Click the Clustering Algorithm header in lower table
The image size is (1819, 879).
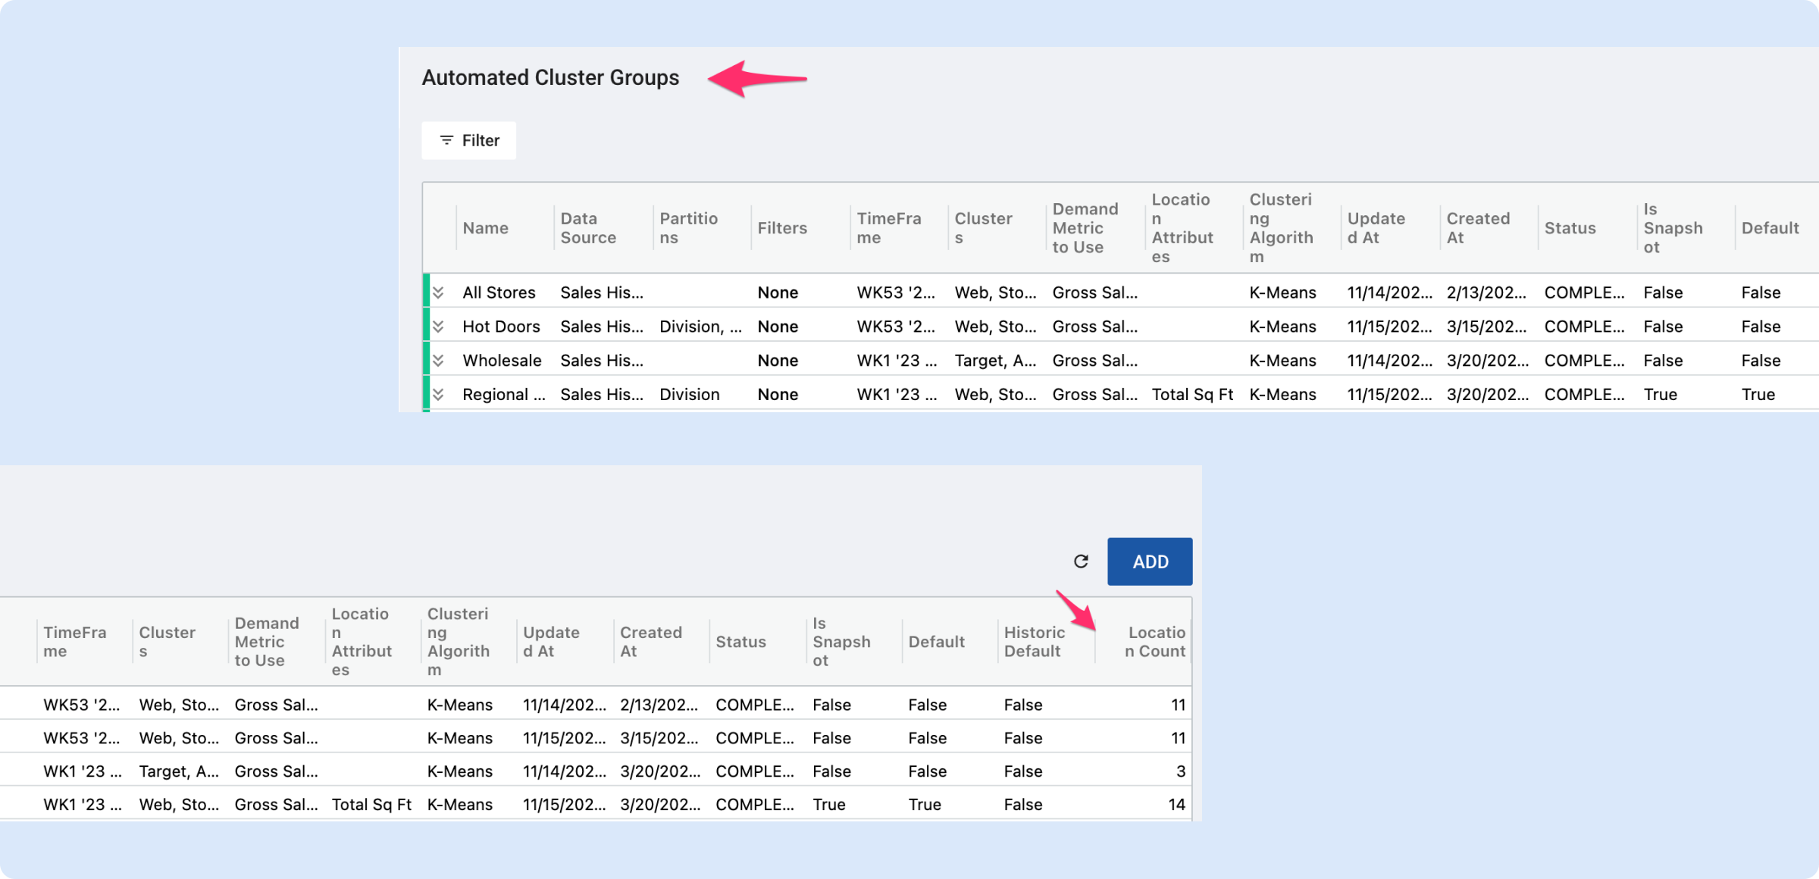458,642
